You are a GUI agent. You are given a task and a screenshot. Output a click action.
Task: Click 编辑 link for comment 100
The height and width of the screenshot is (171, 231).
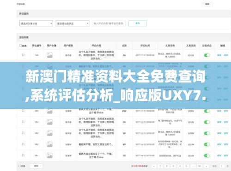coord(219,55)
